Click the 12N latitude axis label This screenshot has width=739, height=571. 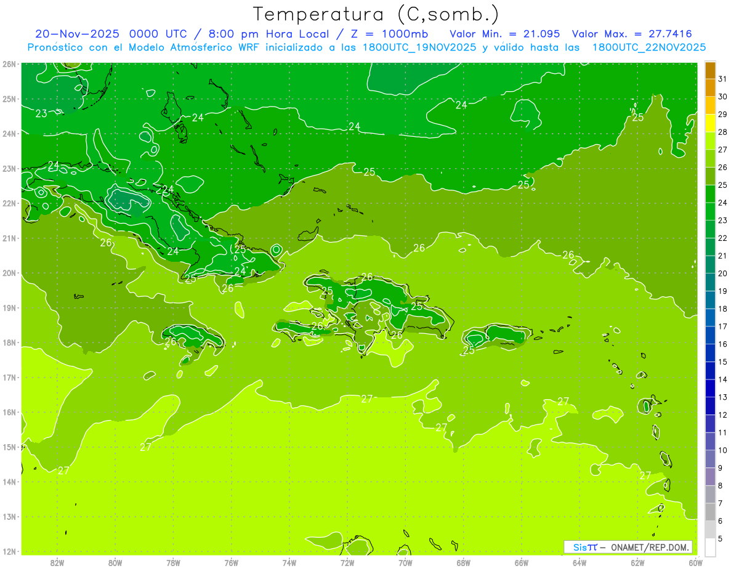click(9, 551)
